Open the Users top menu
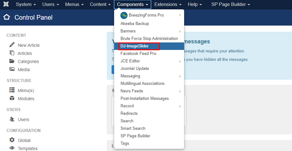 point(50,4)
